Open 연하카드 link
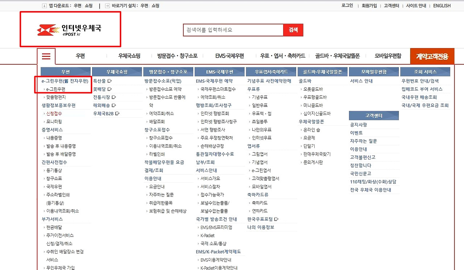 pyautogui.click(x=260, y=211)
